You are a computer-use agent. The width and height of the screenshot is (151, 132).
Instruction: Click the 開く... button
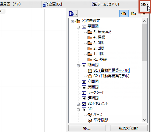click(x=87, y=128)
